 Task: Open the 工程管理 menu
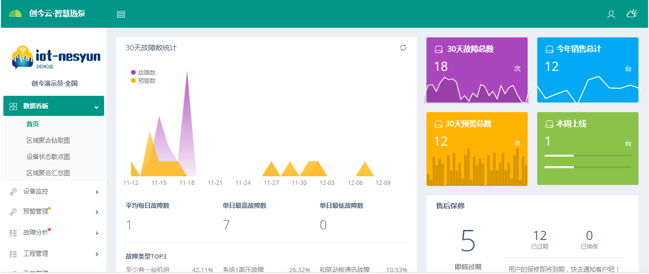point(54,254)
